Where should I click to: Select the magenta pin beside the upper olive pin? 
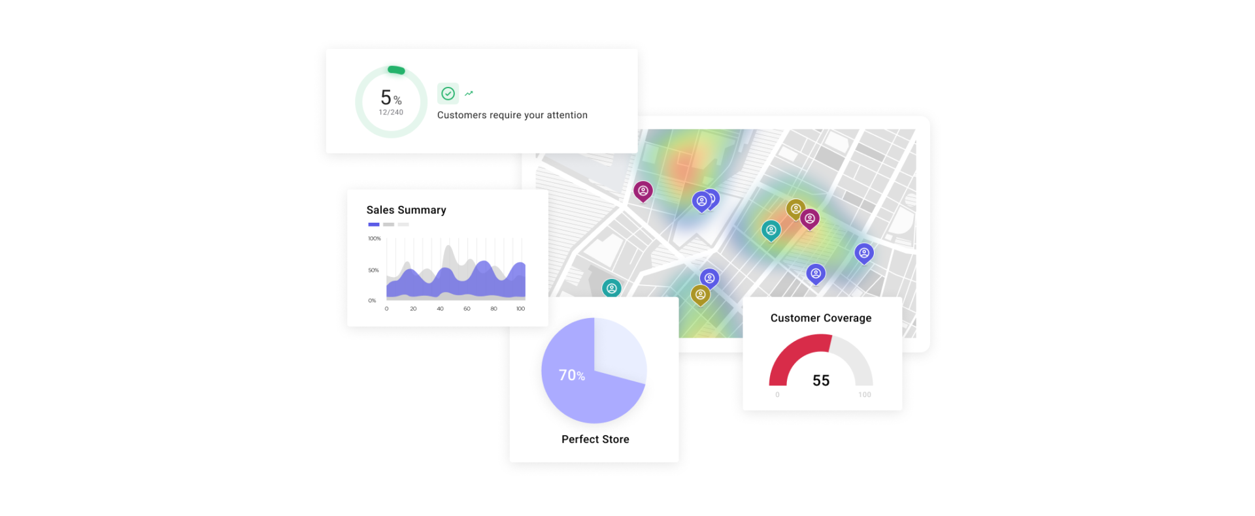(x=810, y=219)
